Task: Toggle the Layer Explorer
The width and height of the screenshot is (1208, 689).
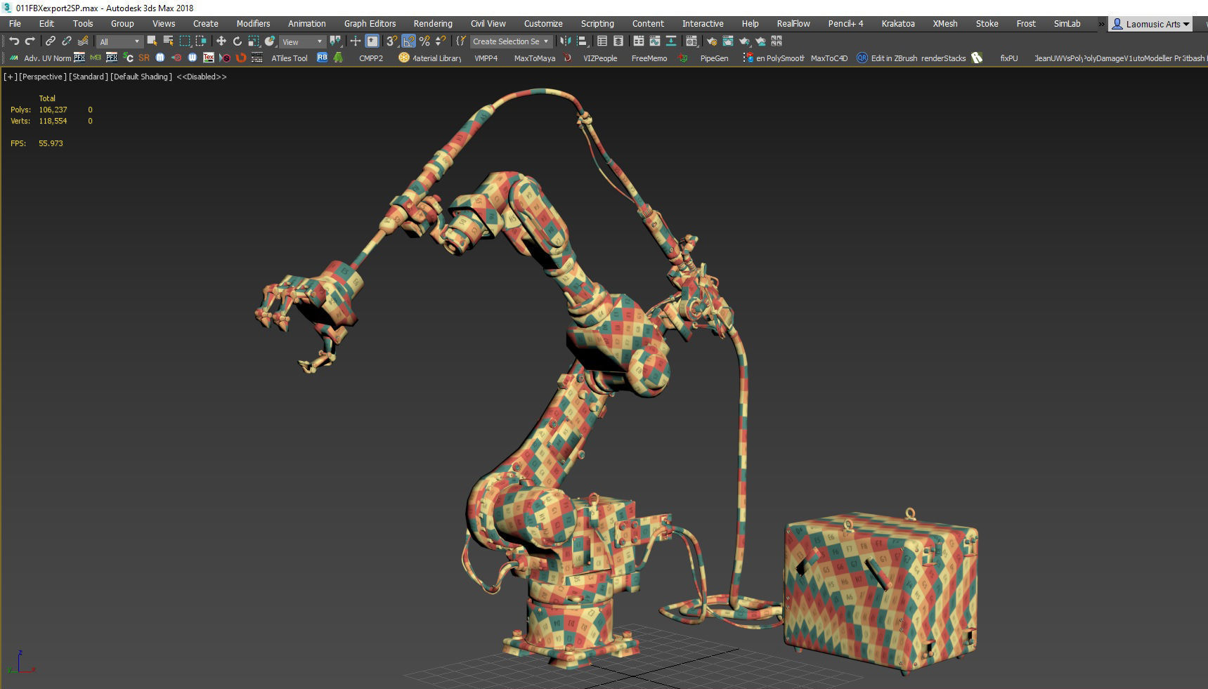Action: (618, 41)
